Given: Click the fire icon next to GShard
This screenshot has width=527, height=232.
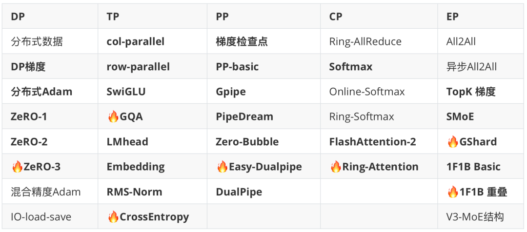Looking at the screenshot, I should [453, 142].
